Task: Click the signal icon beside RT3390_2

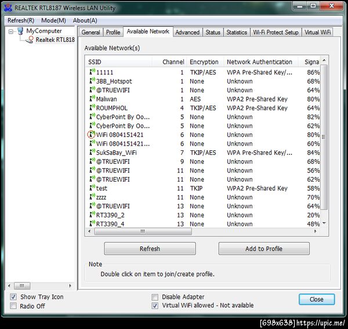Action: coord(92,215)
